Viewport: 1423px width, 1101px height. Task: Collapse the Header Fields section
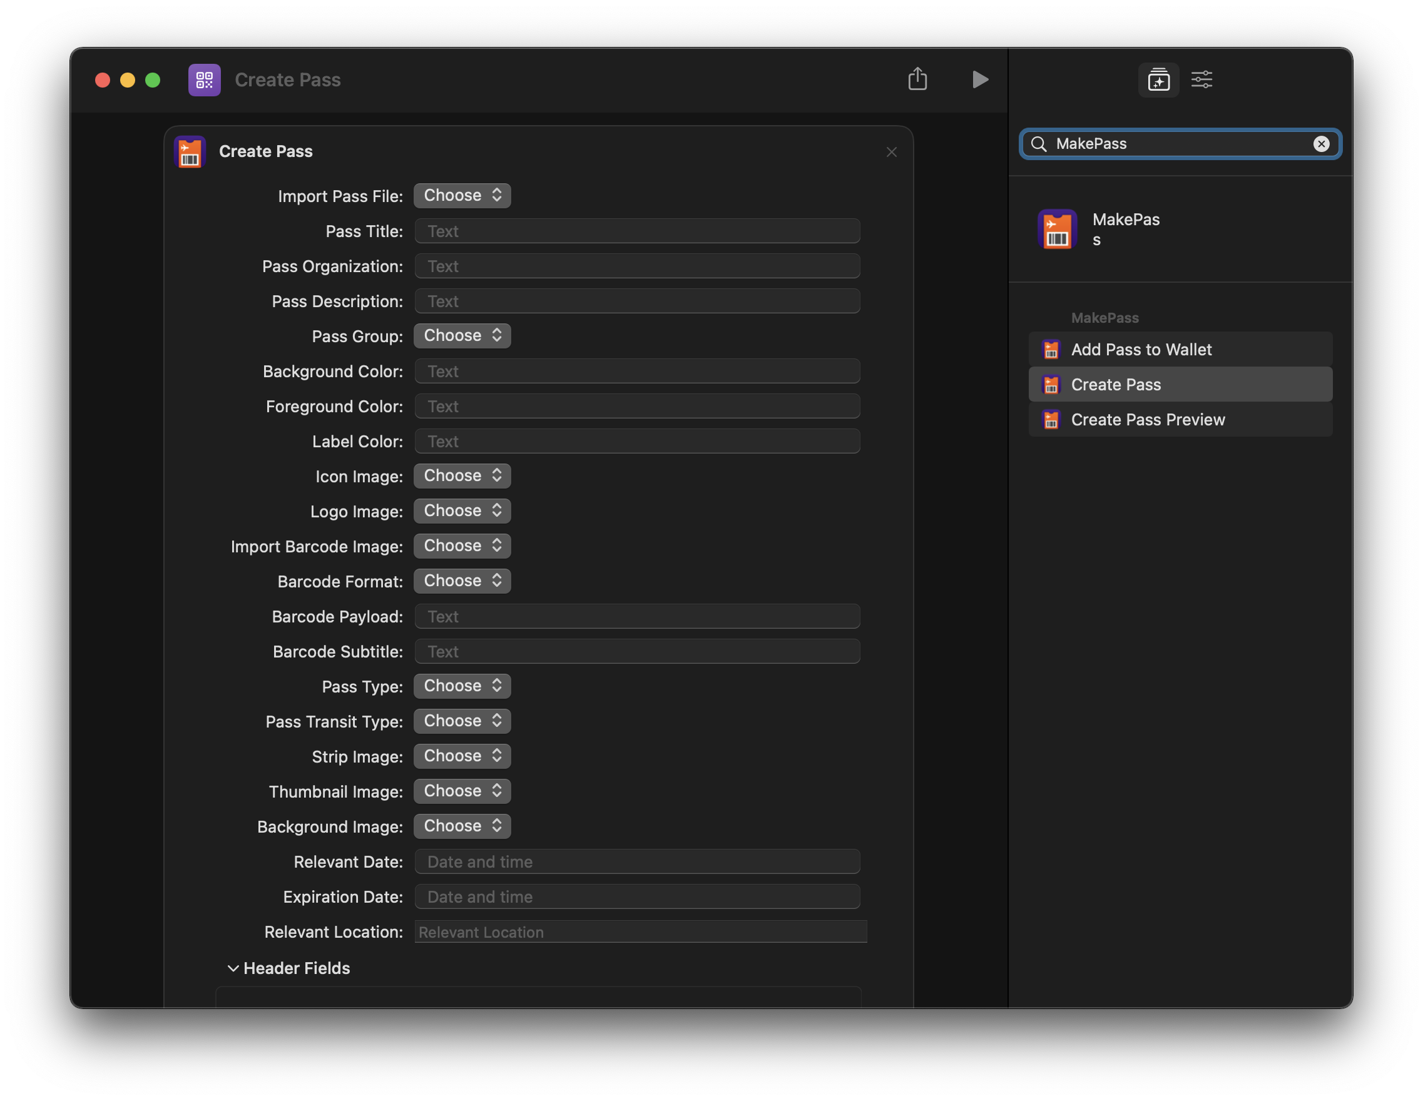coord(233,968)
